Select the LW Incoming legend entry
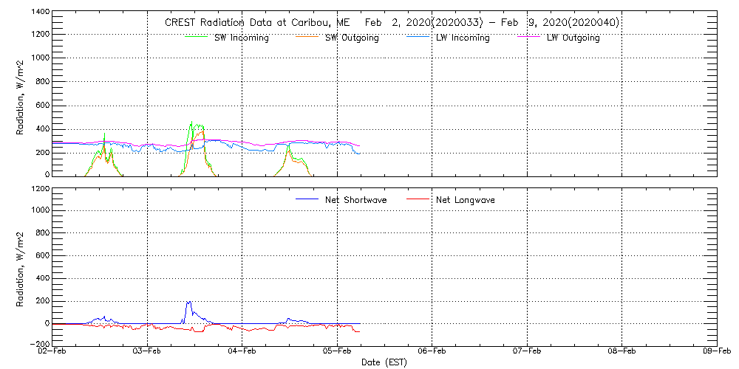 [462, 38]
